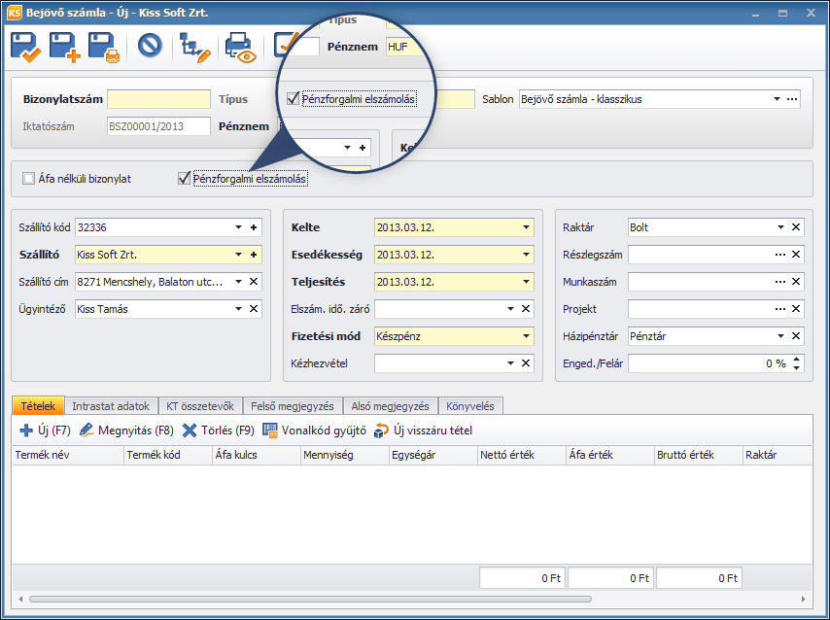Clear the Ügyintéző field
This screenshot has height=620, width=830.
point(254,309)
